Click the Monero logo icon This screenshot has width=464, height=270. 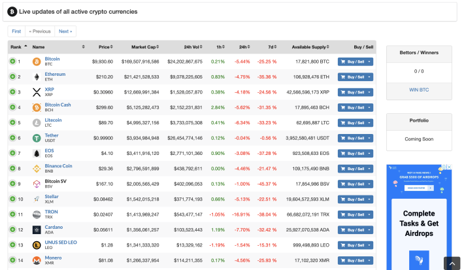(37, 261)
